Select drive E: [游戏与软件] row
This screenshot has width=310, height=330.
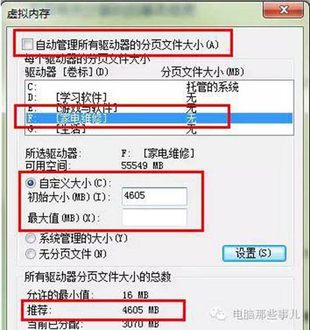click(x=159, y=109)
